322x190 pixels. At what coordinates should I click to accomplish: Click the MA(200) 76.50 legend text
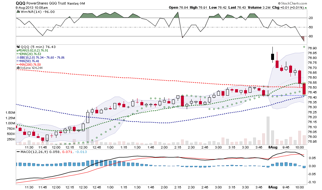tap(30, 64)
